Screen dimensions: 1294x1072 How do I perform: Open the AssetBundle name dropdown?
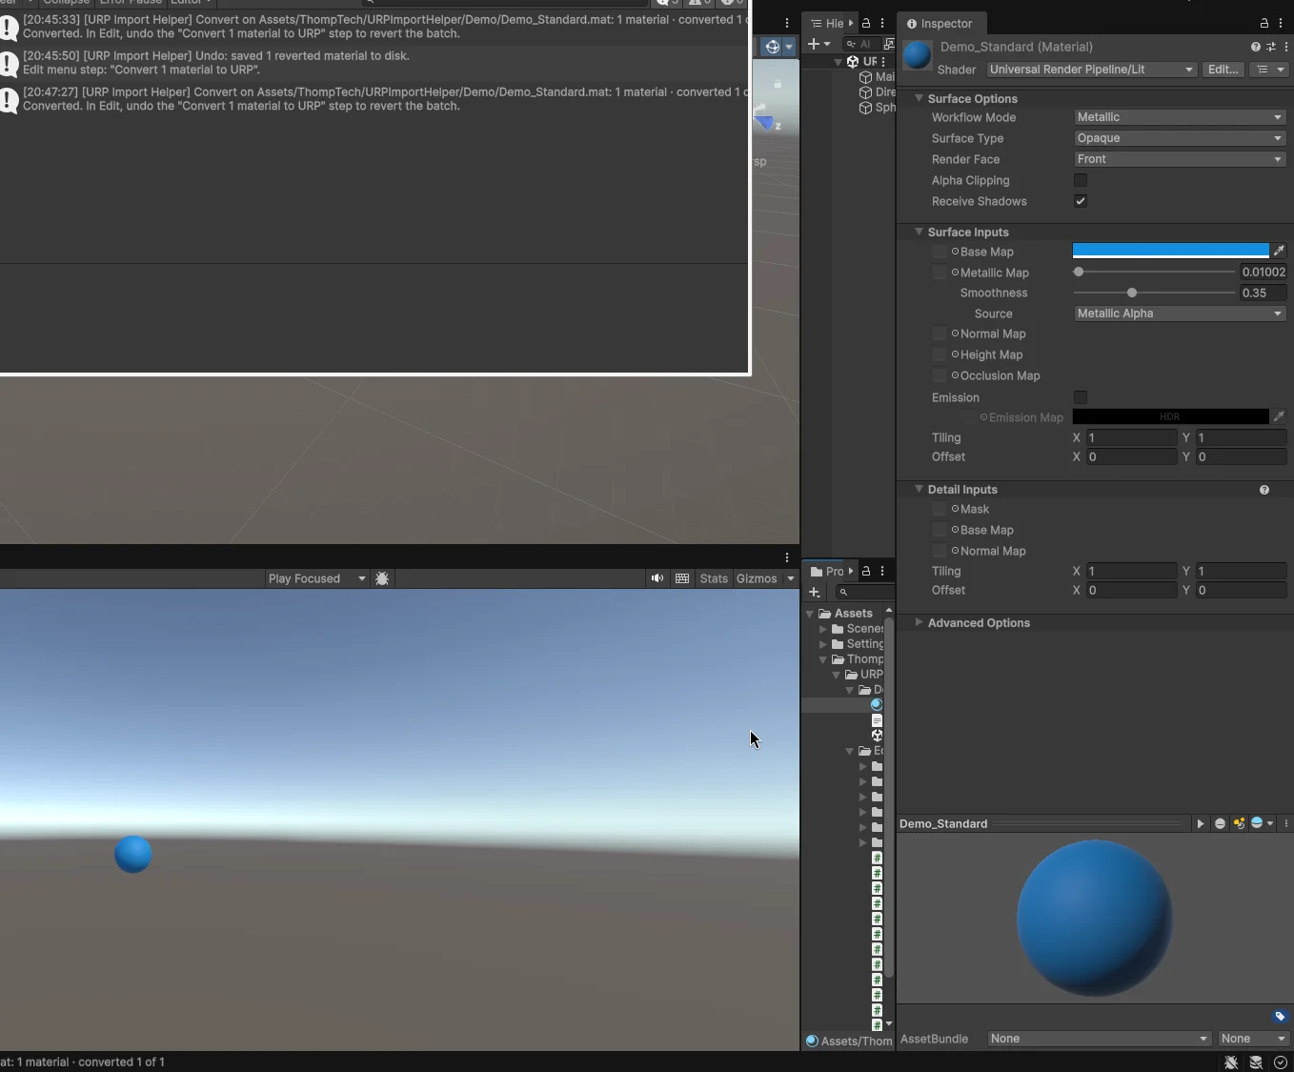(x=1100, y=1039)
